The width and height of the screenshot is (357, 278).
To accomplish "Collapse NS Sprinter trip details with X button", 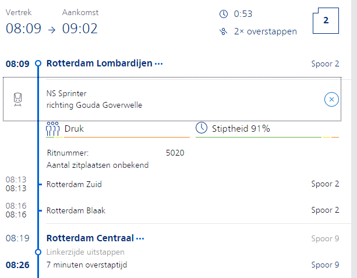I will coord(331,99).
